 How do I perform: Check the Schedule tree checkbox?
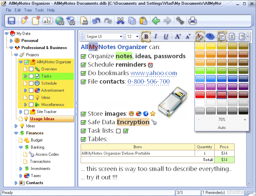pos(31,83)
